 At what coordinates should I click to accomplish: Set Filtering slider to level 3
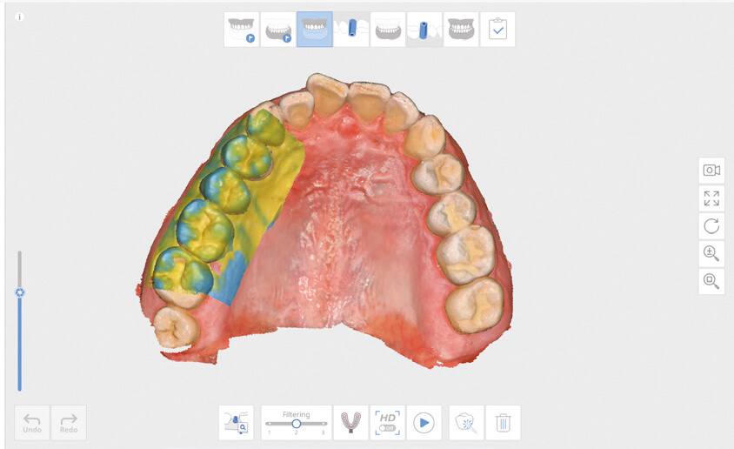(323, 424)
